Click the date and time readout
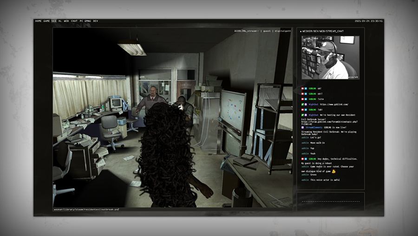Viewport: 418px width, 236px height. point(368,21)
